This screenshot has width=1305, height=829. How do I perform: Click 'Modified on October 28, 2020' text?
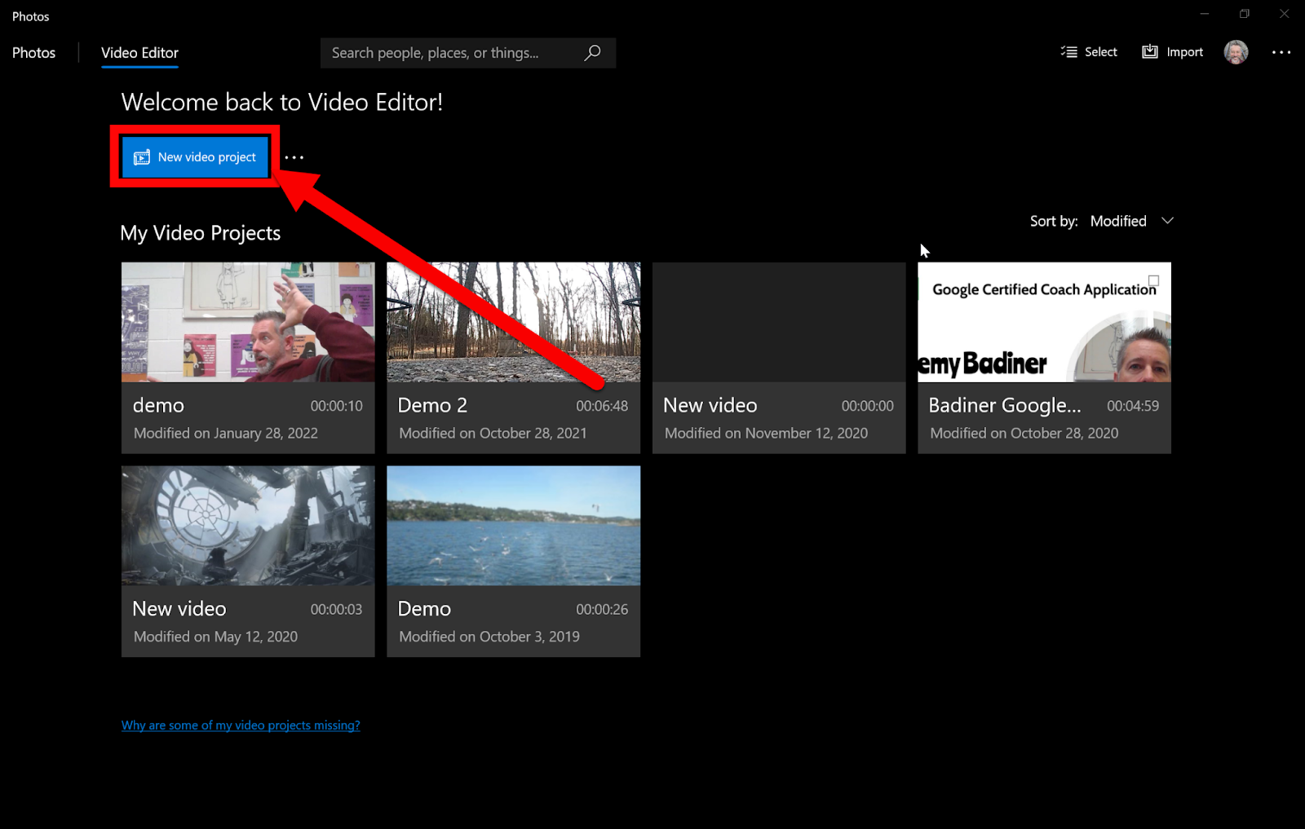(x=1024, y=434)
